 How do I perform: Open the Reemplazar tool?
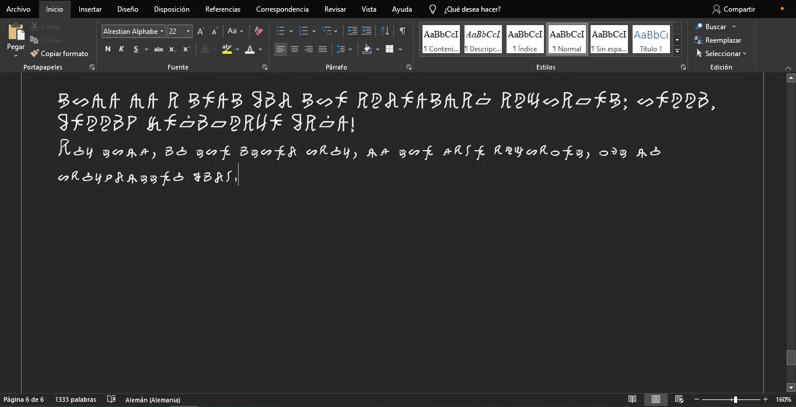coord(717,40)
